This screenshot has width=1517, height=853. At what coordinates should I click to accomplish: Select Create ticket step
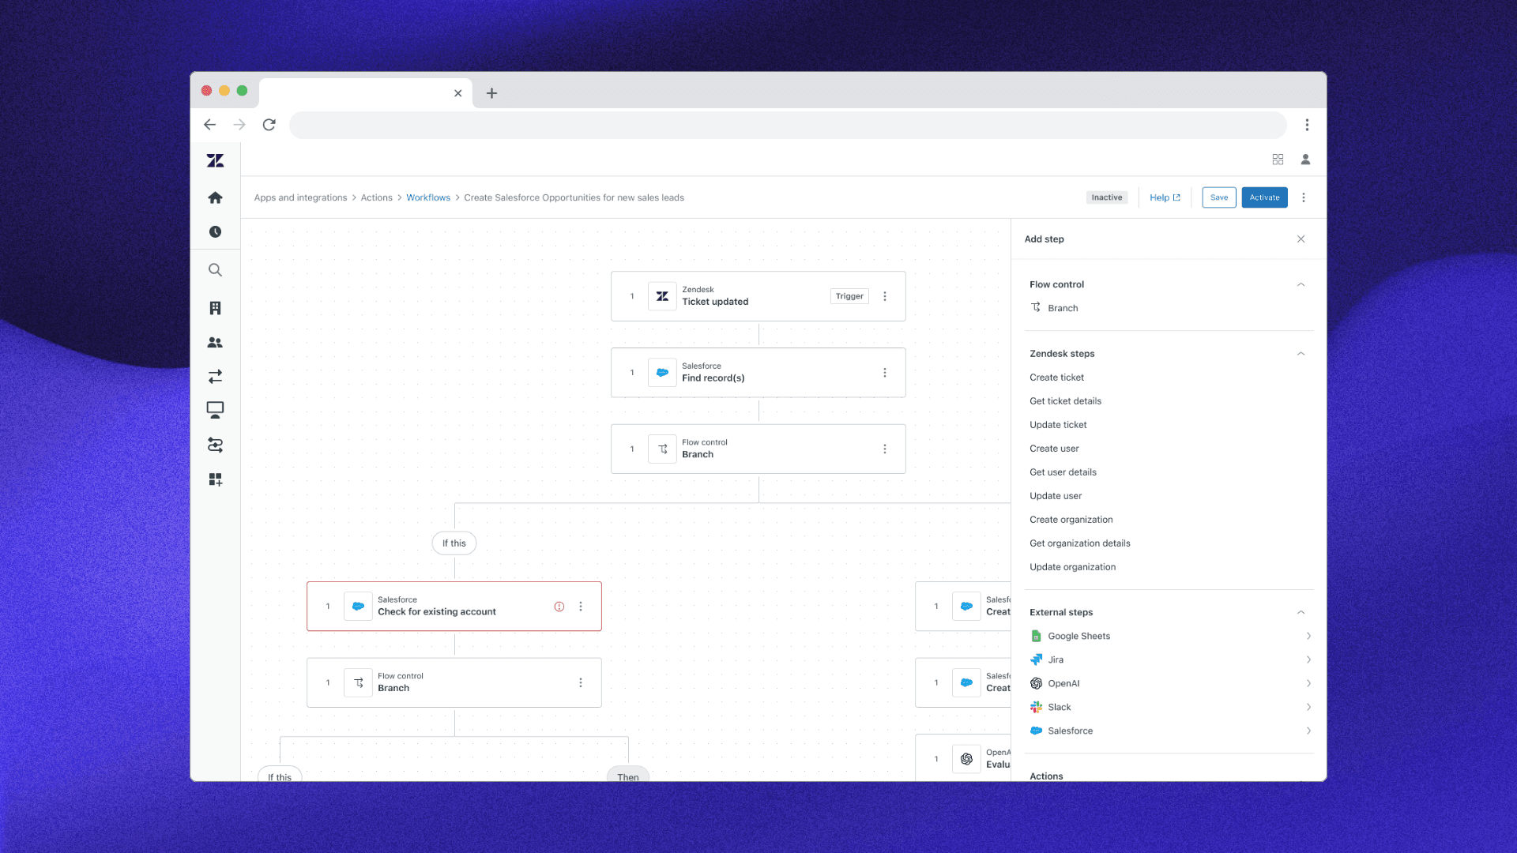click(x=1056, y=378)
